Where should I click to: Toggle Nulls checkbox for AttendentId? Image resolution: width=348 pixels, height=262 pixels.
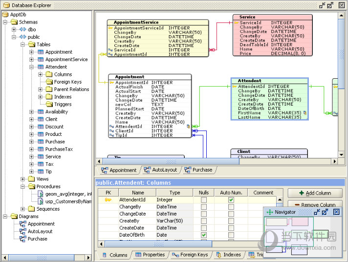click(204, 200)
